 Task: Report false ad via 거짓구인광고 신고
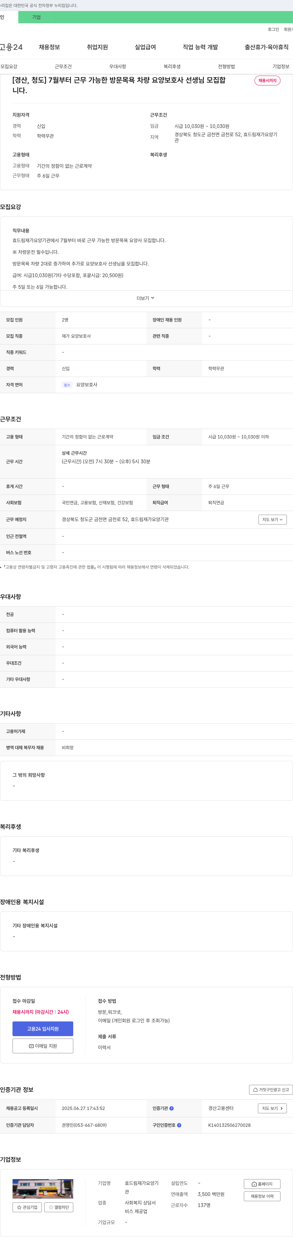pyautogui.click(x=270, y=1090)
